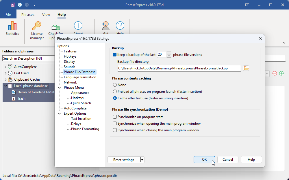Click the About info icon
The width and height of the screenshot is (289, 180).
(78, 26)
